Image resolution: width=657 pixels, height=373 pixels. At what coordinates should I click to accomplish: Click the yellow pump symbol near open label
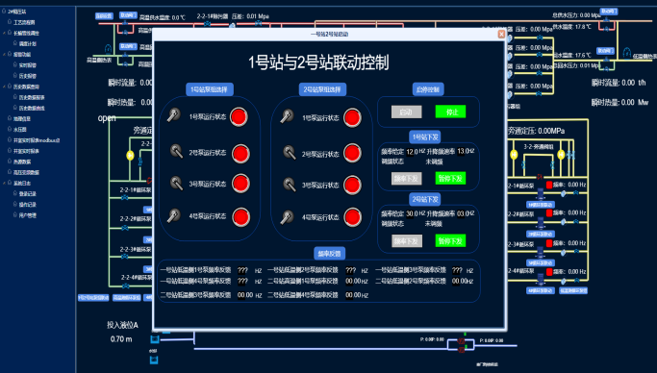click(x=130, y=156)
